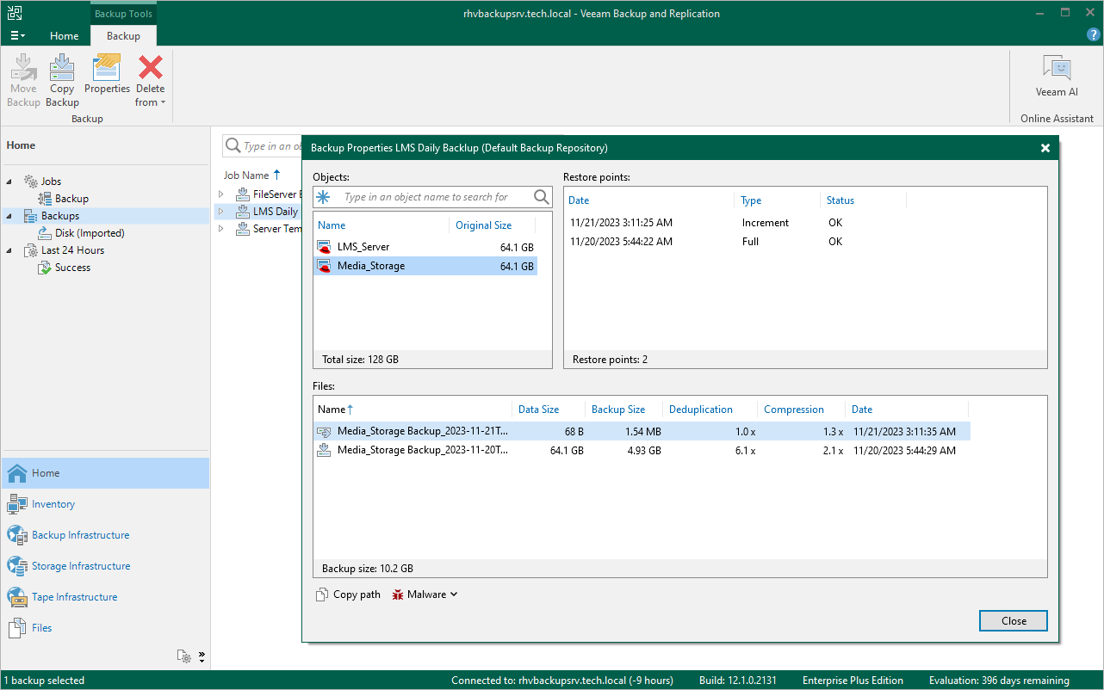Open the Tape Infrastructure view
The image size is (1104, 690).
click(x=106, y=597)
